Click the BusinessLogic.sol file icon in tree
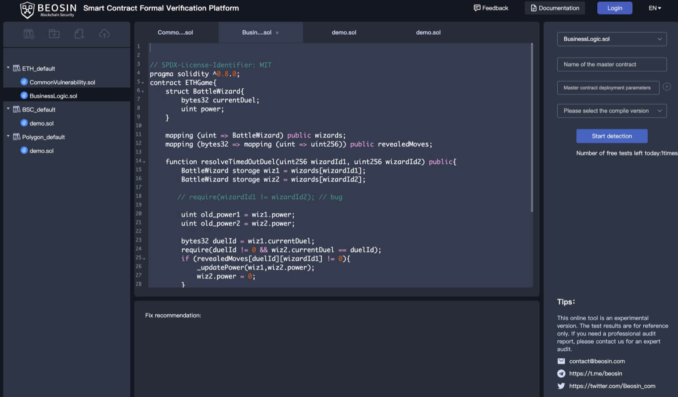 pyautogui.click(x=24, y=95)
